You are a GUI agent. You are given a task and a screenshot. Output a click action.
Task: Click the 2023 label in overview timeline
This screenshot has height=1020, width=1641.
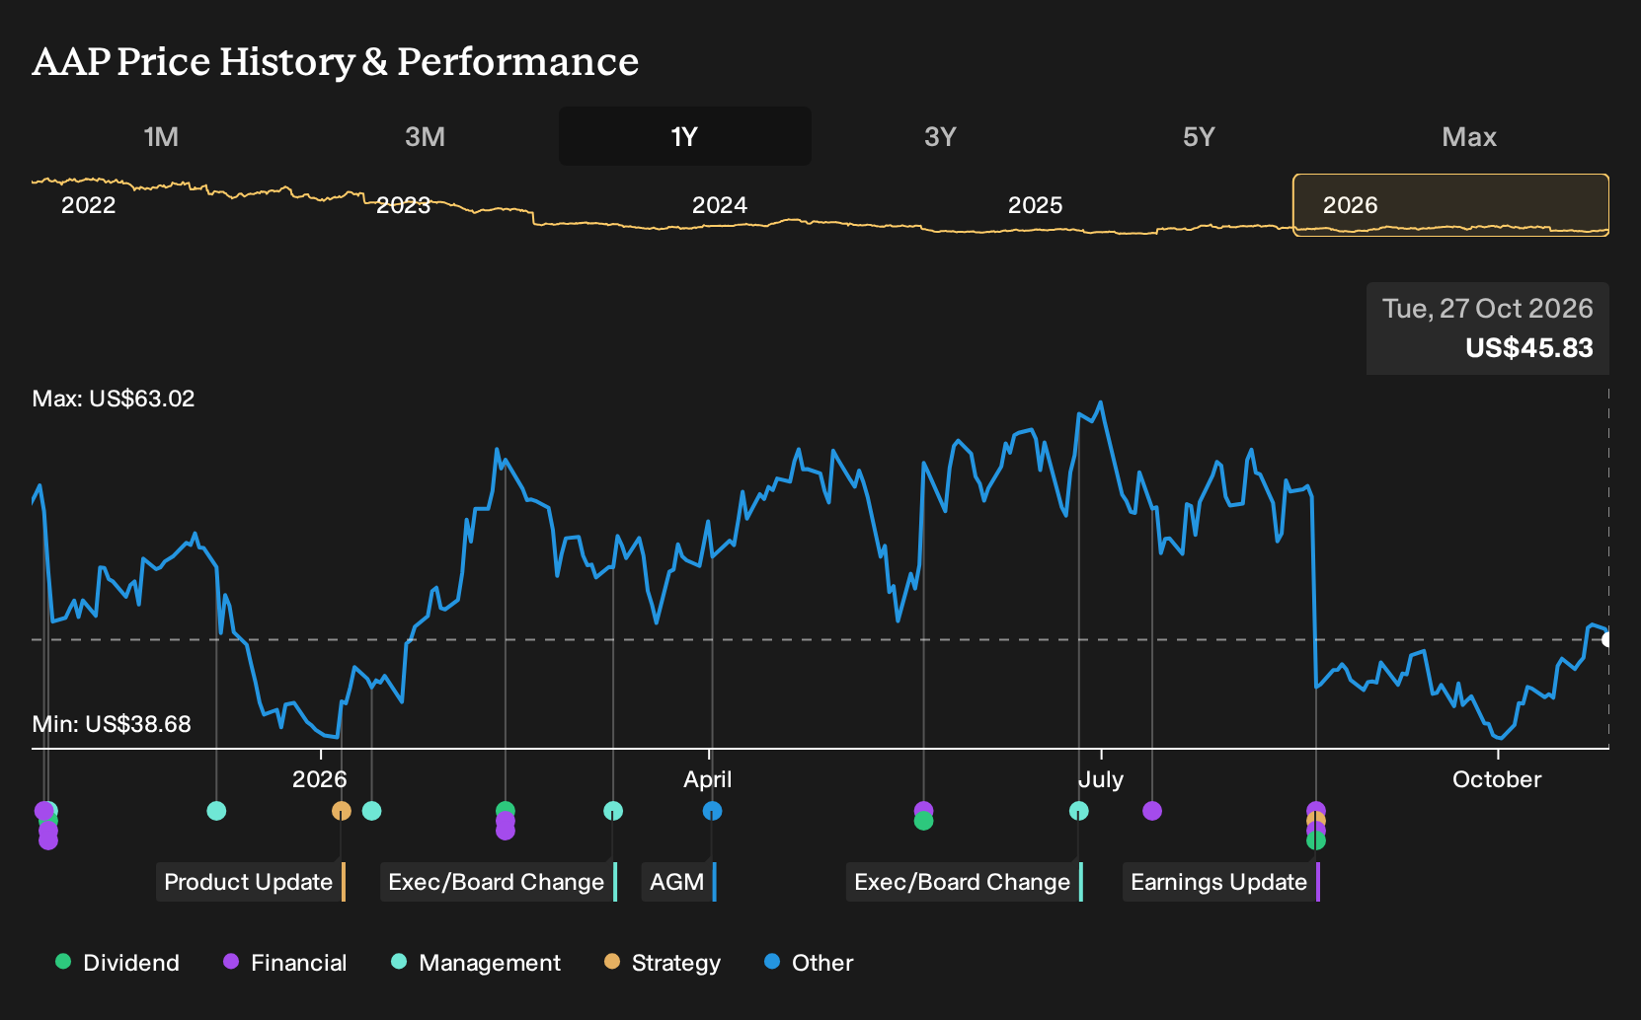[404, 205]
